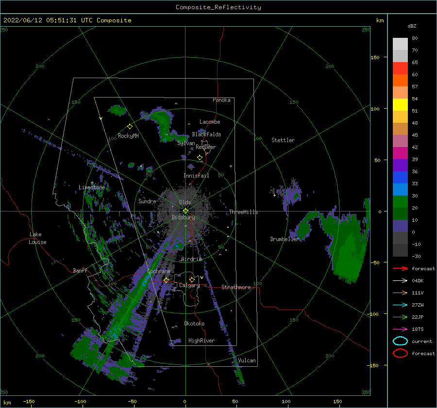Click the Composite_Reflectivity title text
The image size is (437, 408).
(218, 7)
